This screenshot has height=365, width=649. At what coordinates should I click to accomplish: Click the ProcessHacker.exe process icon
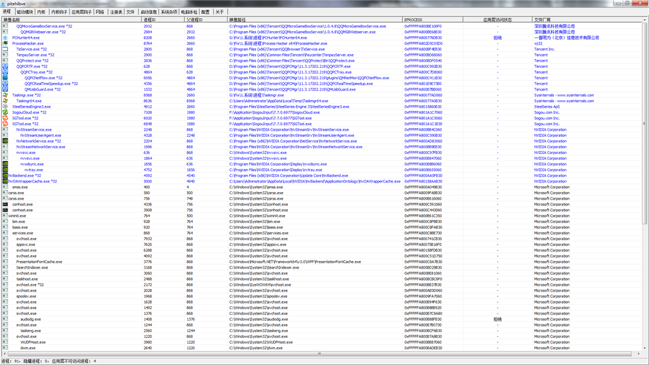coord(5,44)
